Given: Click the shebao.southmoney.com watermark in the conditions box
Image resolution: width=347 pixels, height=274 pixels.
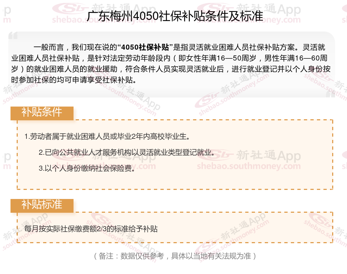Looking at the screenshot, I should click(x=249, y=166).
